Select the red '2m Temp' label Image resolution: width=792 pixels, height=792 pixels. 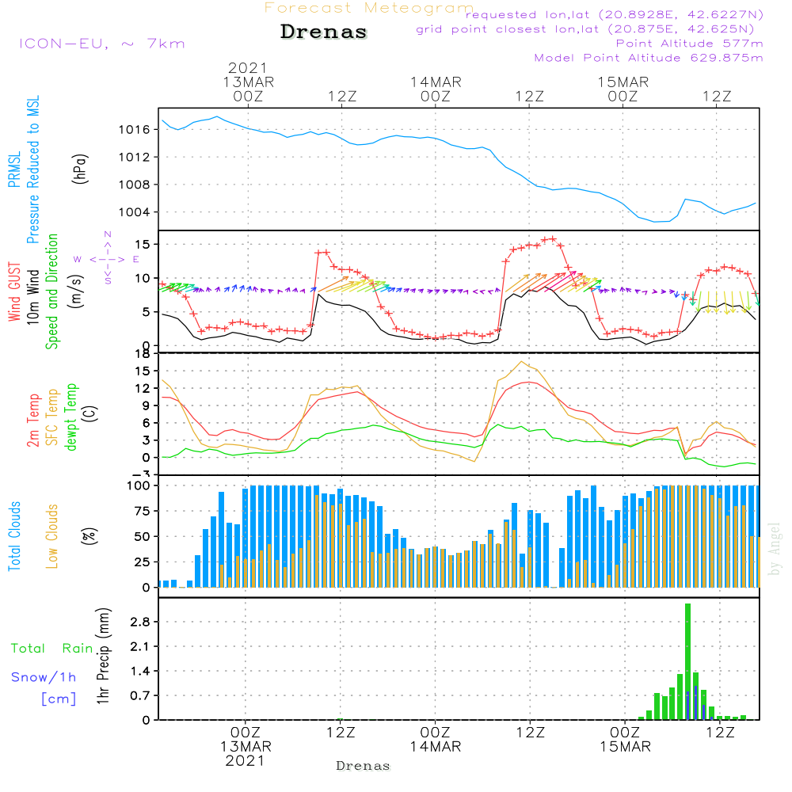(32, 421)
